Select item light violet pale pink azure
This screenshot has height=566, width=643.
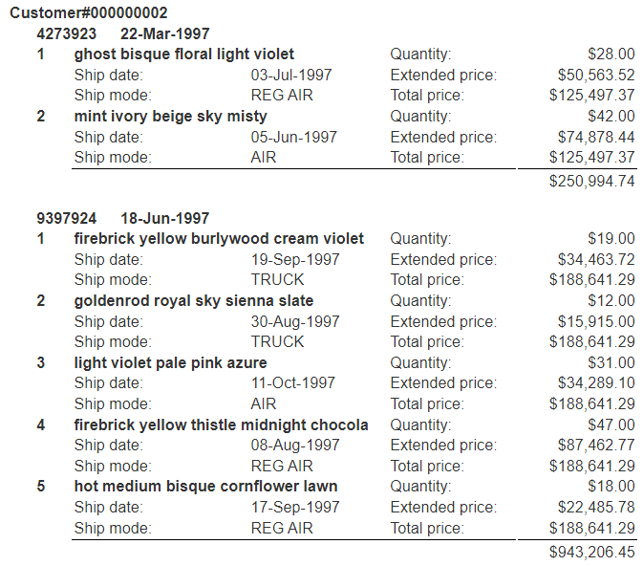(x=170, y=362)
